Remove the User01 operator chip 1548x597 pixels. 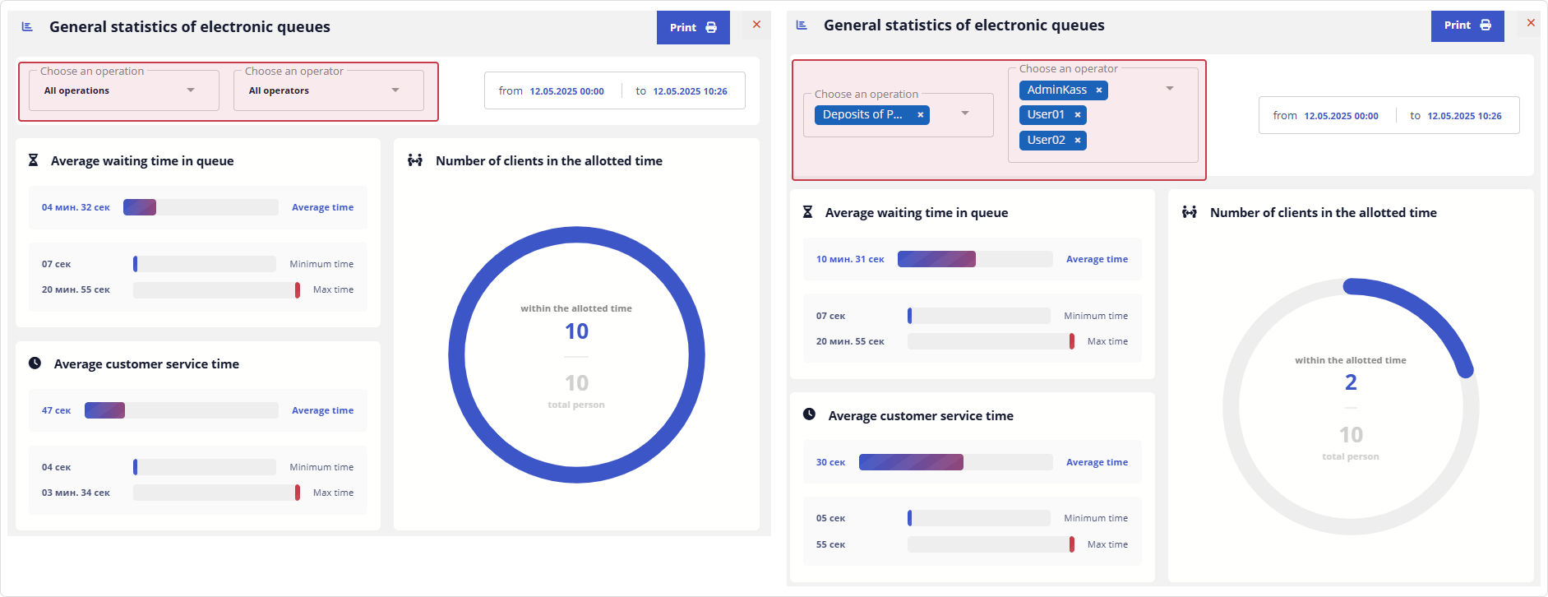pos(1077,115)
